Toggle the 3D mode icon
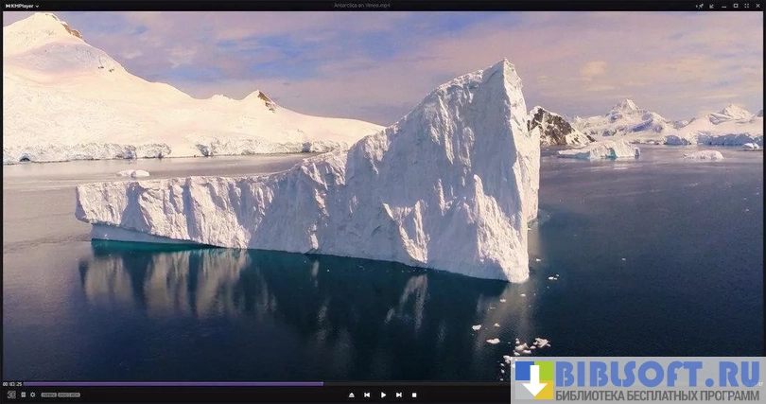 10,395
